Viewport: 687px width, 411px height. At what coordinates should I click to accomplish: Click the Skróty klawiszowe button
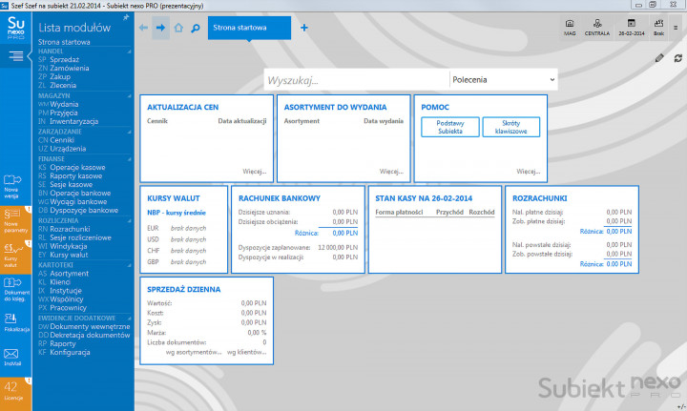coord(511,128)
